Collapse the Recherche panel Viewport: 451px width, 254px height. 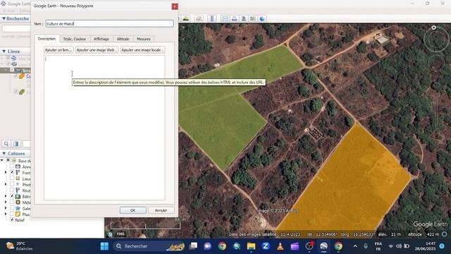4,18
